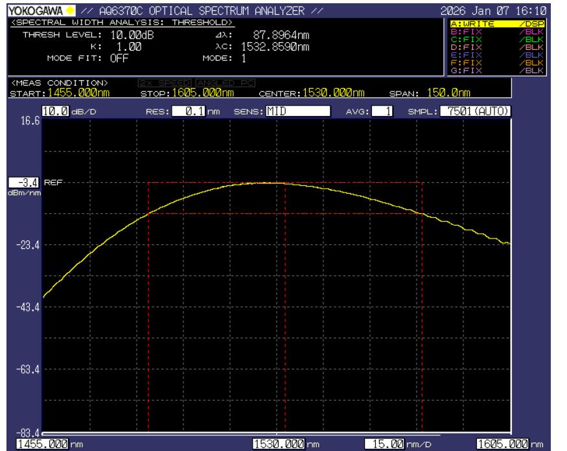Click the dBm/nm unit label
Image resolution: width=567 pixels, height=451 pixels.
click(24, 193)
